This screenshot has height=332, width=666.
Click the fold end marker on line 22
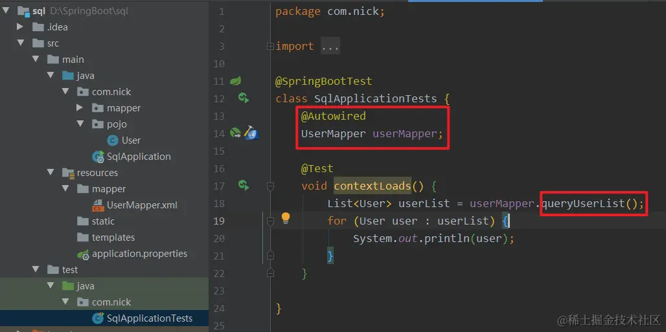tap(270, 272)
